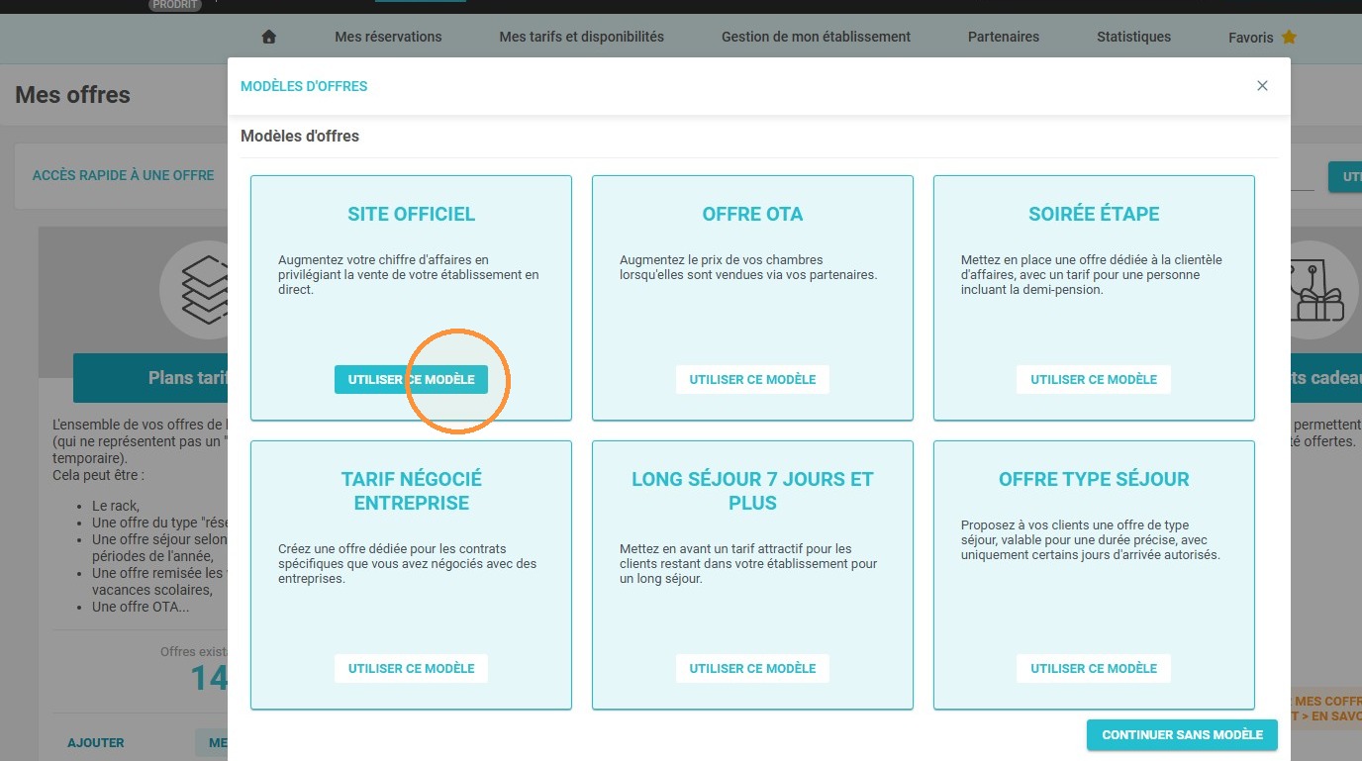Select the OFFRE TYPE SÉJOUR title
The image size is (1362, 761).
click(1094, 479)
